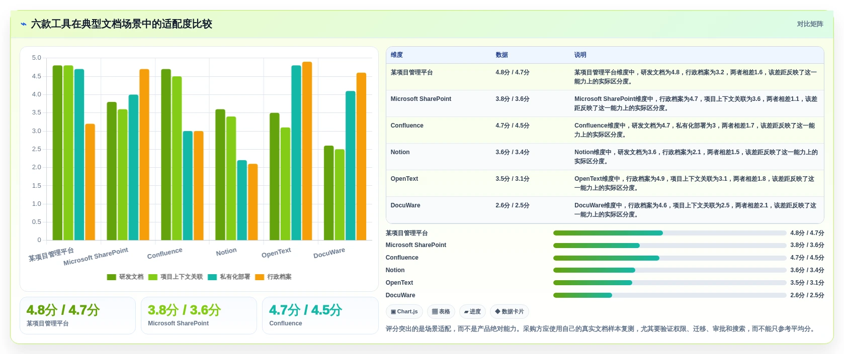The height and width of the screenshot is (354, 844).
Task: Click table value 4.8分 / 4.7分
Action: click(x=513, y=72)
